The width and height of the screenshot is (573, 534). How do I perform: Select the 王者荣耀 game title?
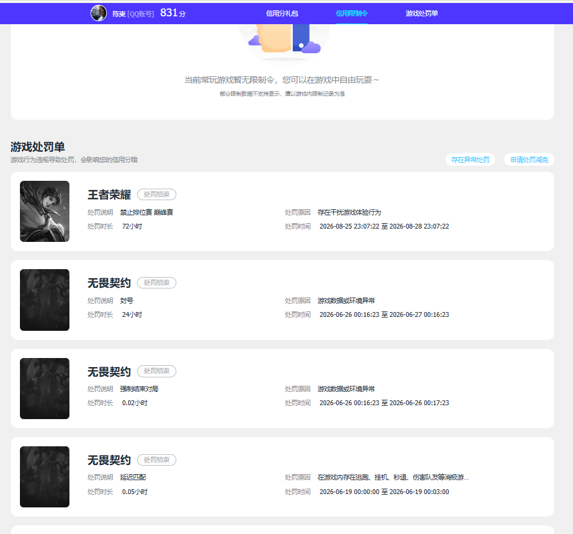(109, 195)
